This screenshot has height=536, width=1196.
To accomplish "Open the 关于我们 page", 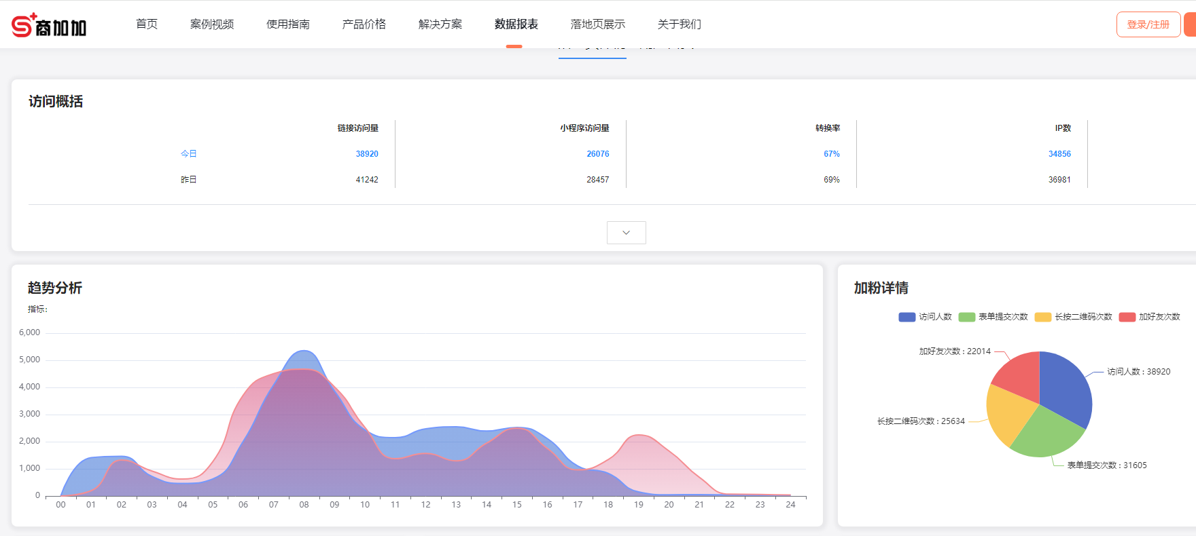I will point(680,24).
